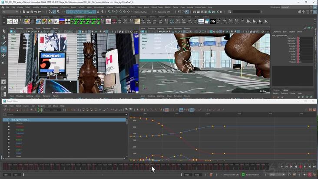Click the animation layer icon beside BaseAnimation
The image size is (318, 179).
pos(243,175)
